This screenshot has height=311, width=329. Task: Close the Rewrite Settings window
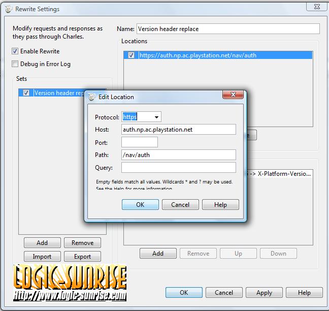coord(317,7)
